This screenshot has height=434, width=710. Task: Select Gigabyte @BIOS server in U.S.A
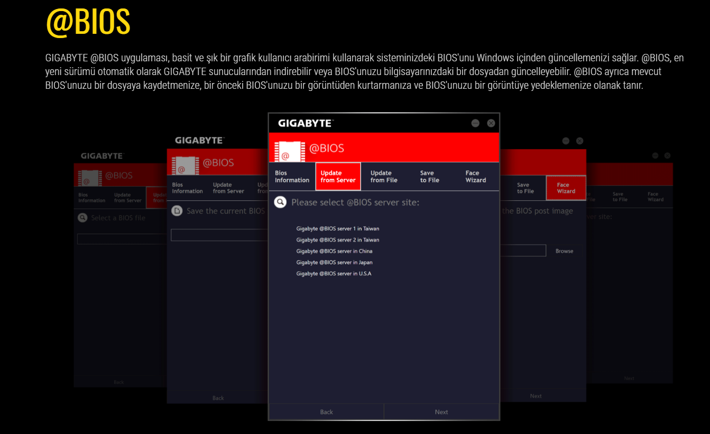click(334, 273)
